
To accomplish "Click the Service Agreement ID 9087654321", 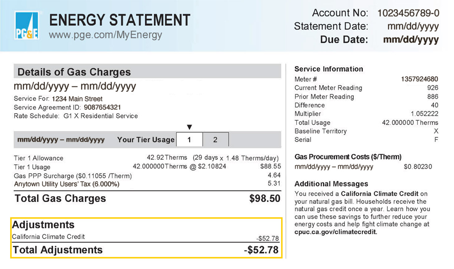I will (102, 107).
